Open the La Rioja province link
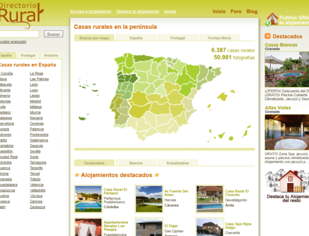This screenshot has height=236, width=309. click(x=36, y=73)
